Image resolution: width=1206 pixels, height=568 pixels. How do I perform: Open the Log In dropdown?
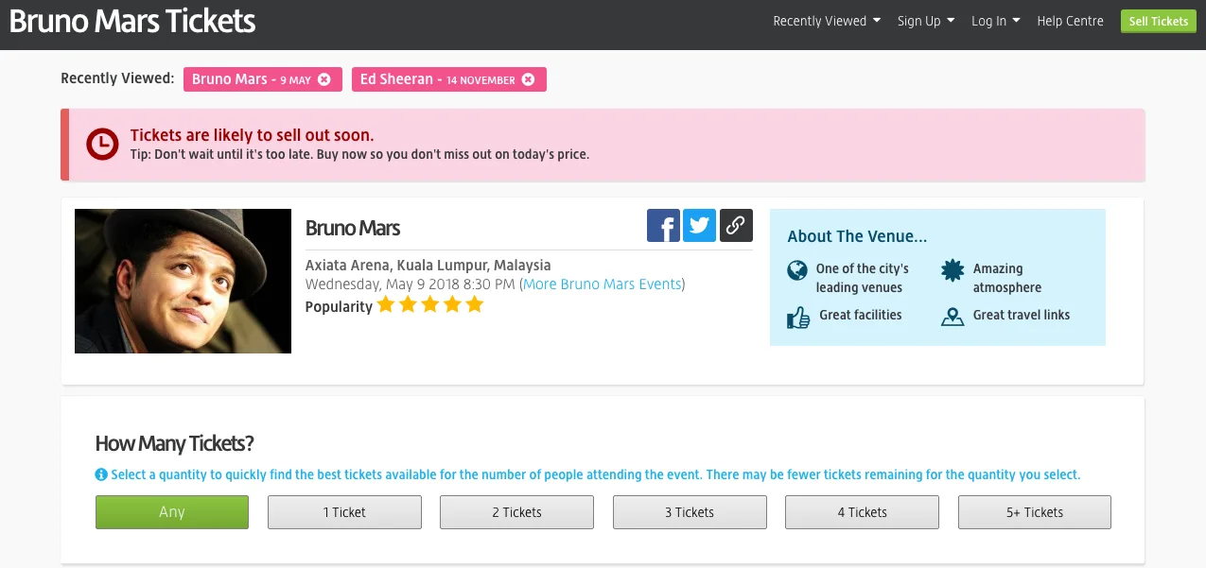pyautogui.click(x=995, y=21)
